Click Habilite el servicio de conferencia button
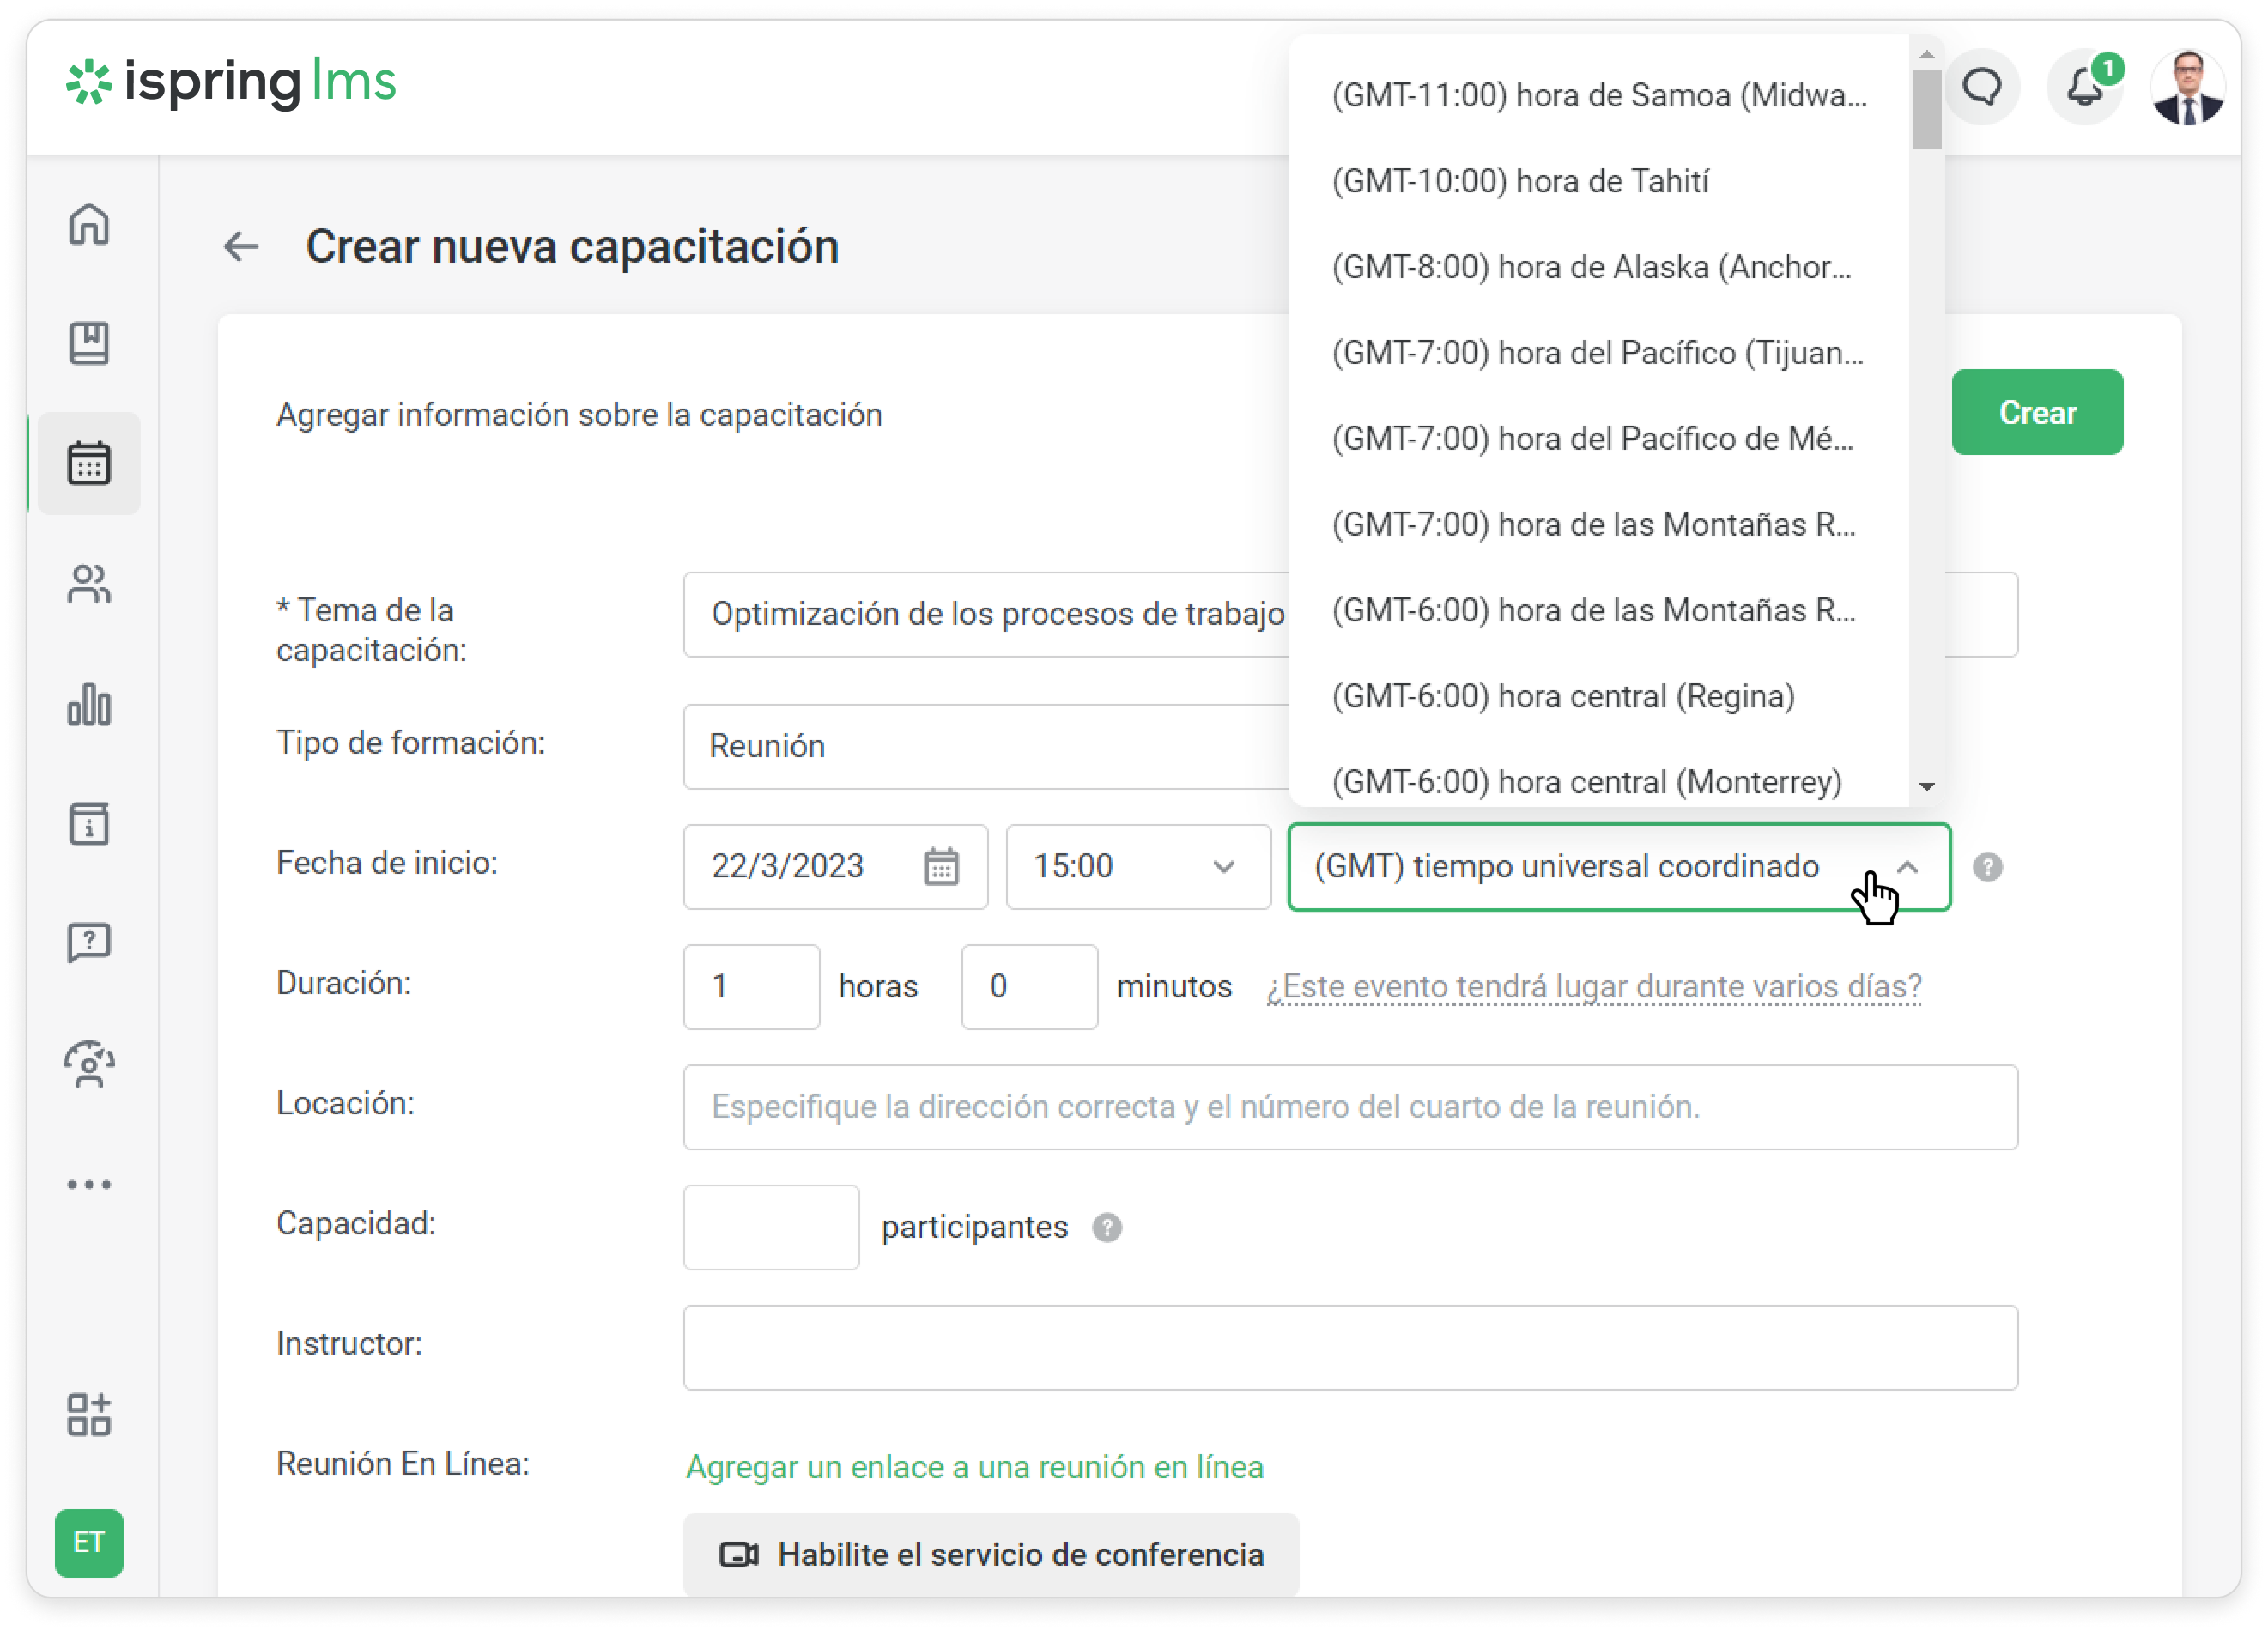The width and height of the screenshot is (2268, 1631). (x=990, y=1554)
